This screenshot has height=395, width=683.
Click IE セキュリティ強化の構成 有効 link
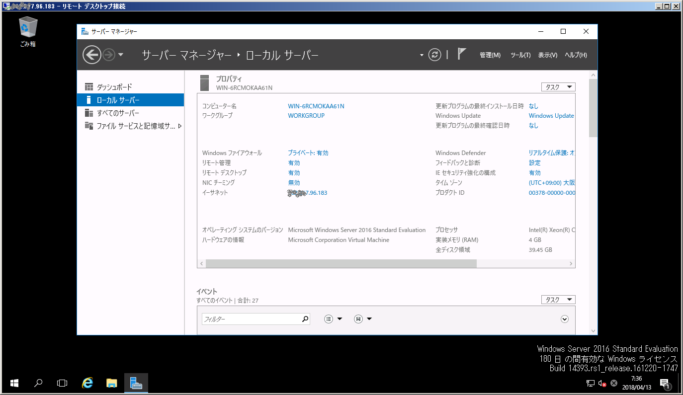point(535,173)
